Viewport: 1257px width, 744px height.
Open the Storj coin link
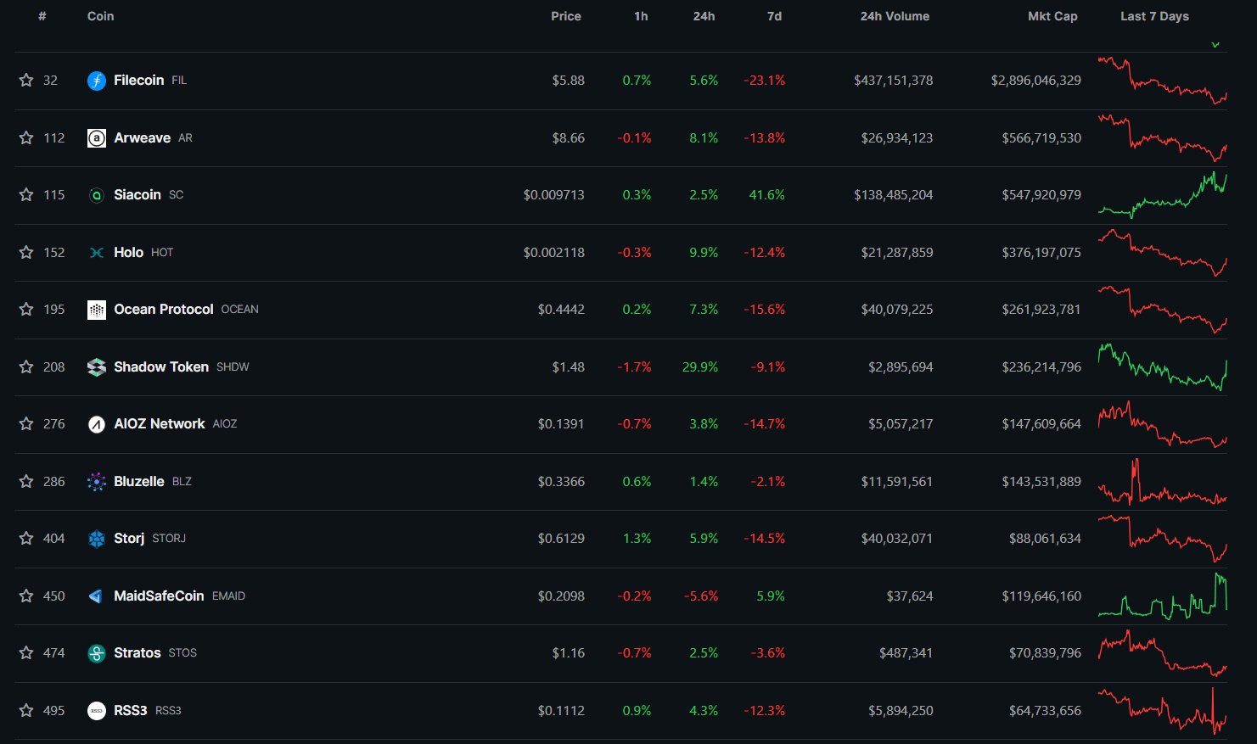(x=129, y=538)
